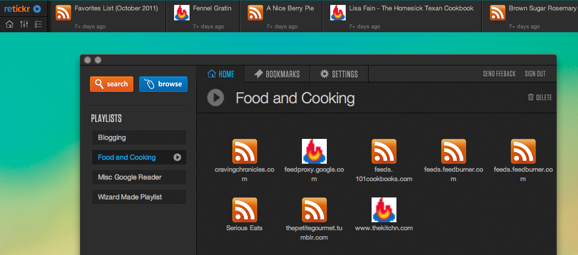Click SEND FEEBACK link

(499, 74)
